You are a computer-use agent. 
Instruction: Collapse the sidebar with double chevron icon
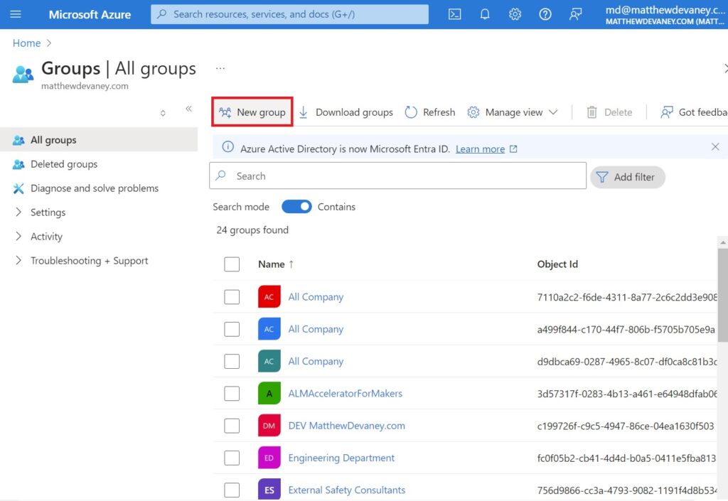pos(188,109)
